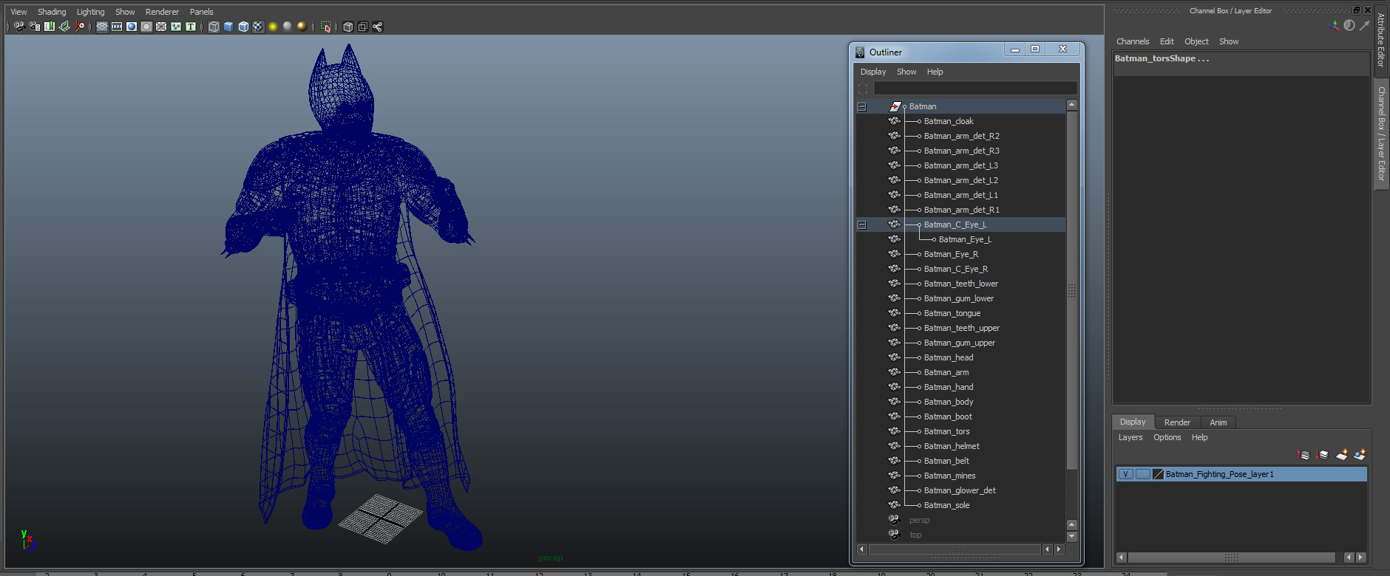The height and width of the screenshot is (576, 1390).
Task: Select Batman_Eye_L child node in Outliner
Action: click(x=965, y=239)
